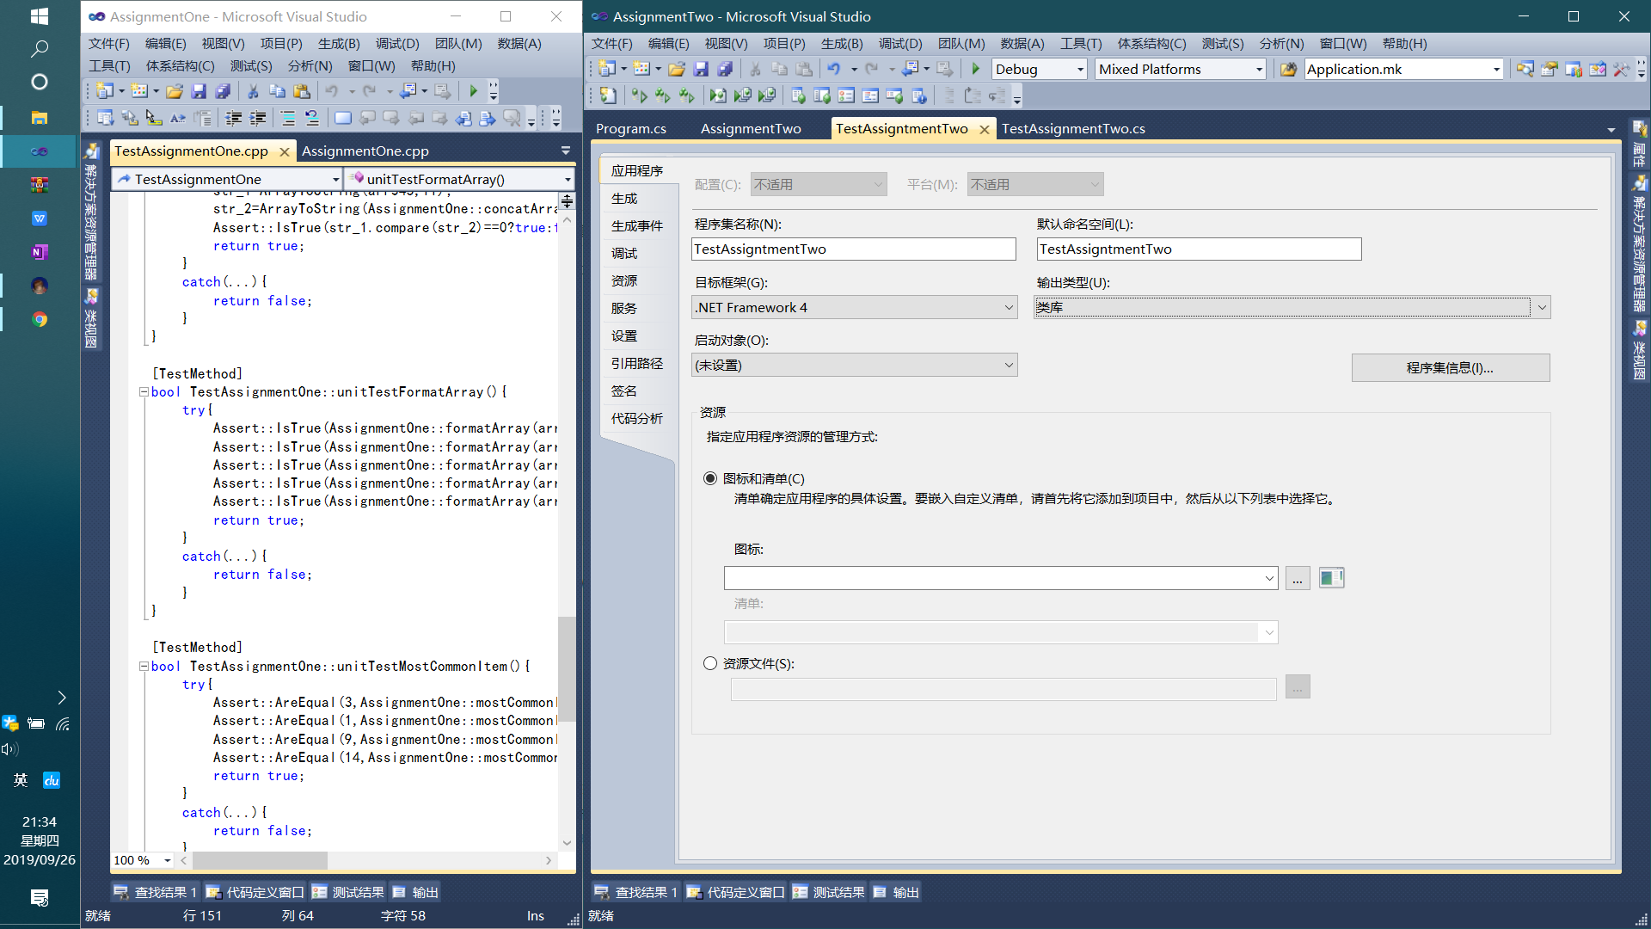Copy selection in AssignmentOne toolbar
1651x929 pixels.
pos(277,91)
